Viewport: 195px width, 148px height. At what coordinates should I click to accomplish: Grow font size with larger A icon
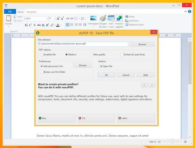pyautogui.click(x=58, y=18)
